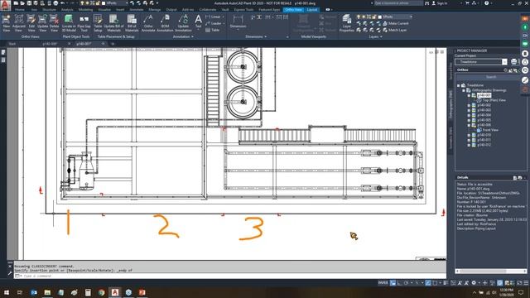Open the Help menu icon

click(486, 3)
